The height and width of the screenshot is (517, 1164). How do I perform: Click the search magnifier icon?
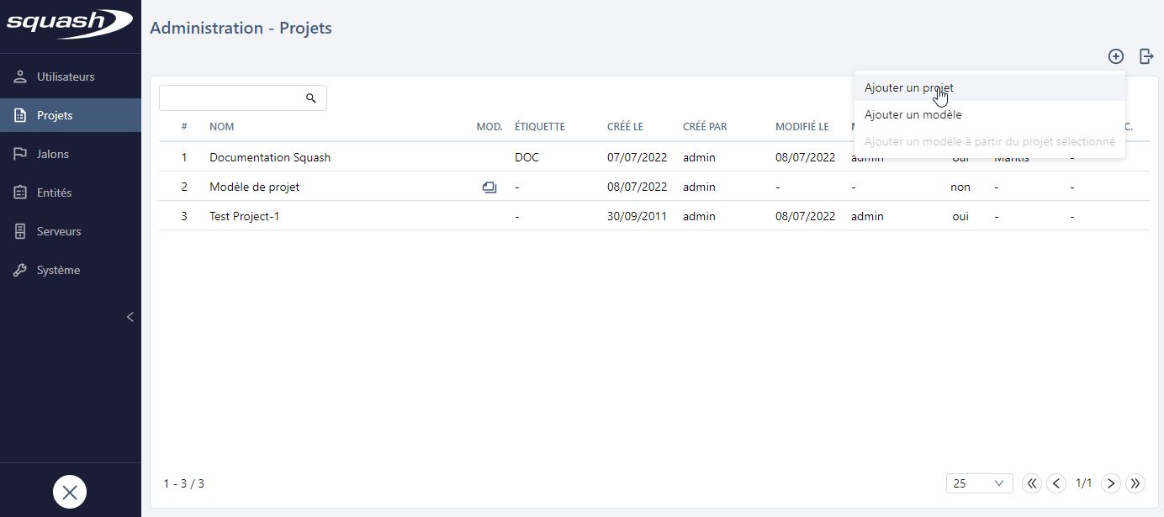click(x=310, y=98)
